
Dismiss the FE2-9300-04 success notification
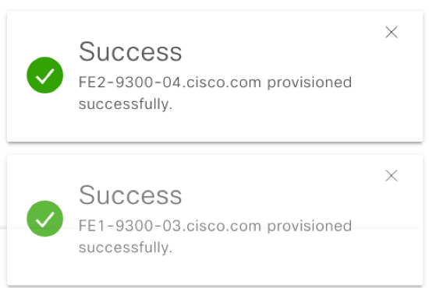coord(392,32)
